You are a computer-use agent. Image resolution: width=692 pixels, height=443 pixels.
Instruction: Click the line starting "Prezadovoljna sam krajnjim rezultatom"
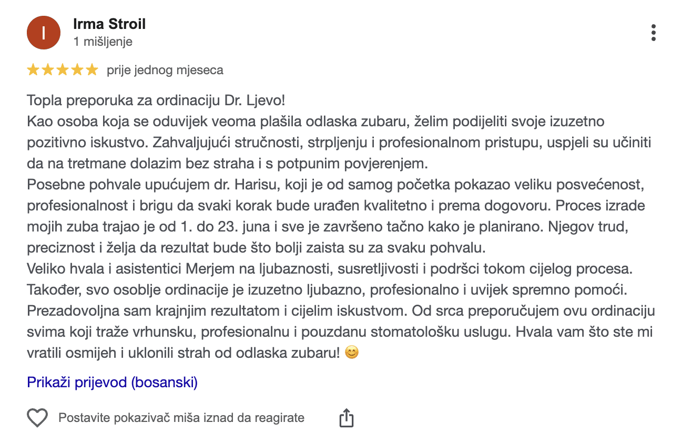coord(341,311)
